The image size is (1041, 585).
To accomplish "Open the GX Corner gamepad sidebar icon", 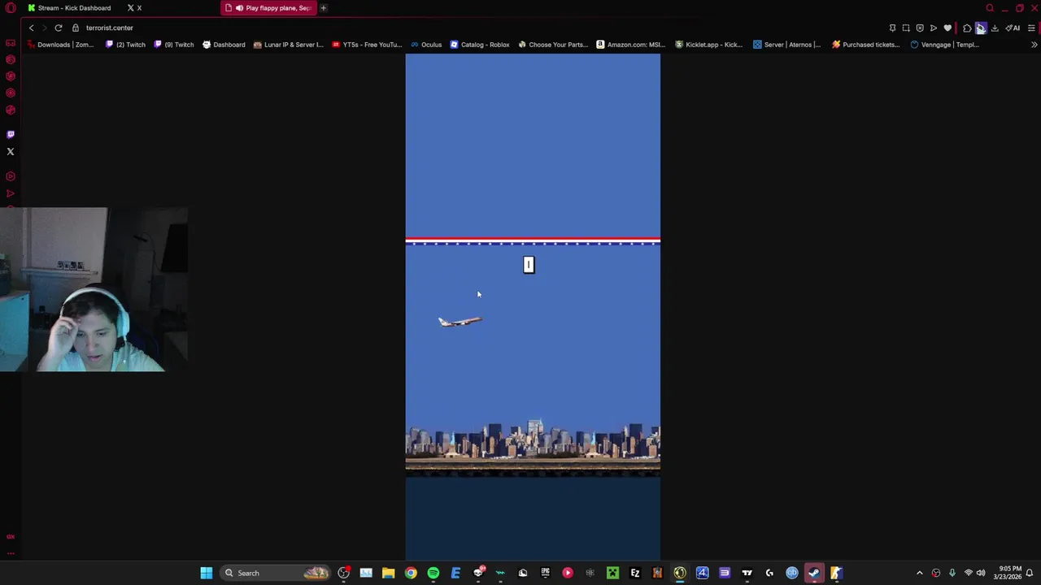I will [x=11, y=42].
